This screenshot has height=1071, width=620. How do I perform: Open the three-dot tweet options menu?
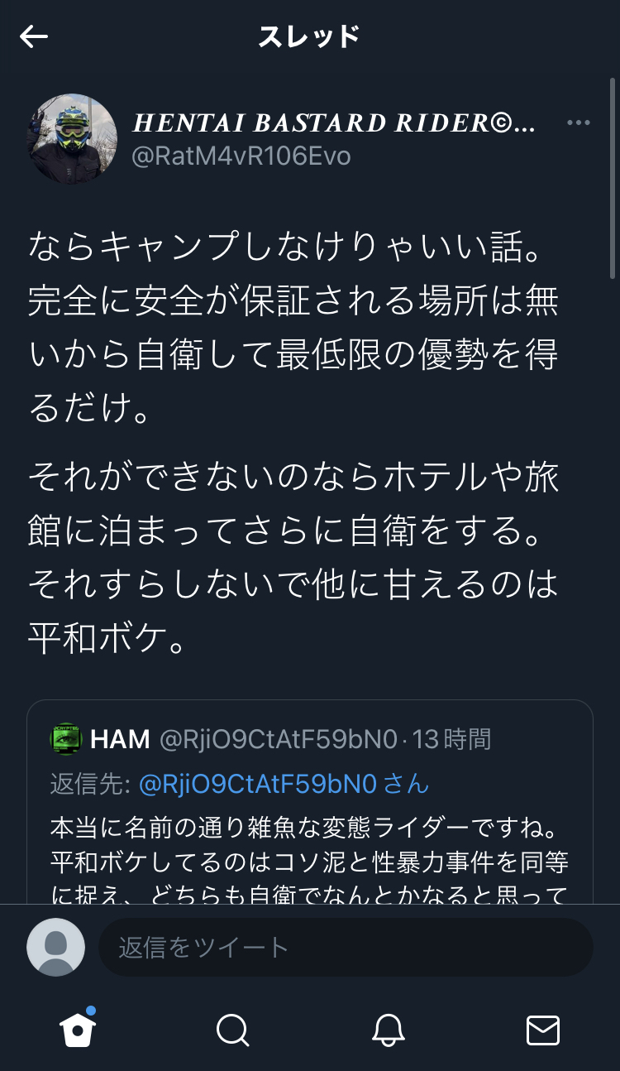click(x=578, y=122)
